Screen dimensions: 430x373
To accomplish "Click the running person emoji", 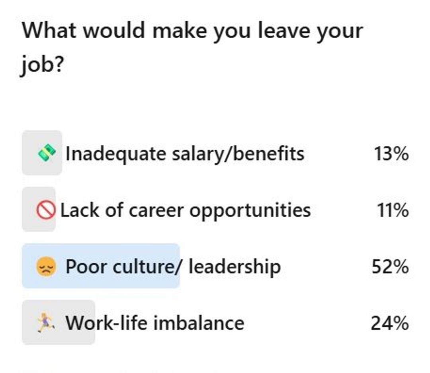I will (46, 322).
